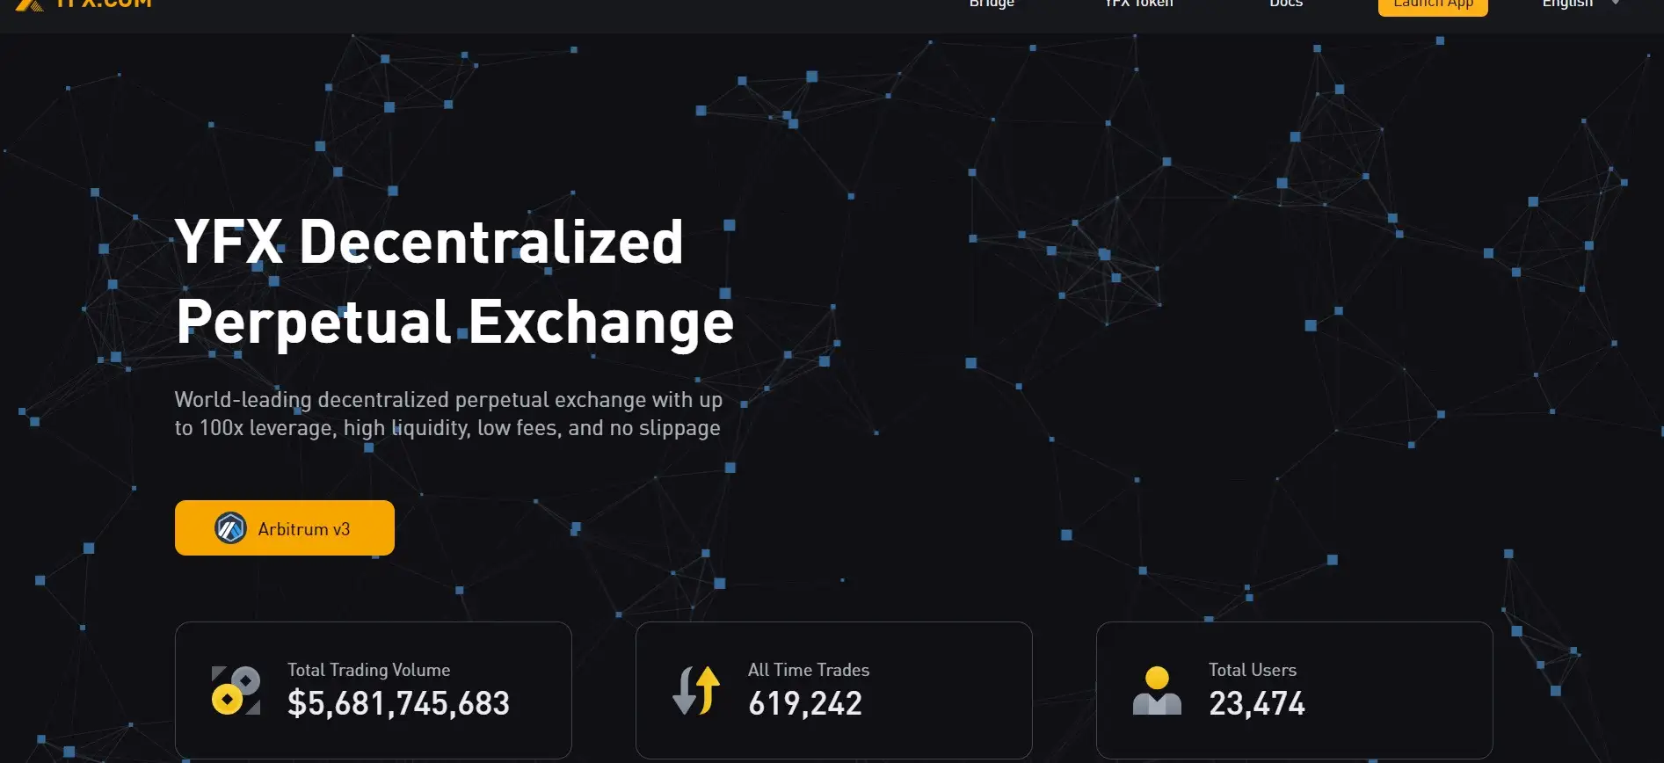This screenshot has width=1664, height=763.
Task: Click the YFX.COM logo icon
Action: 30,4
